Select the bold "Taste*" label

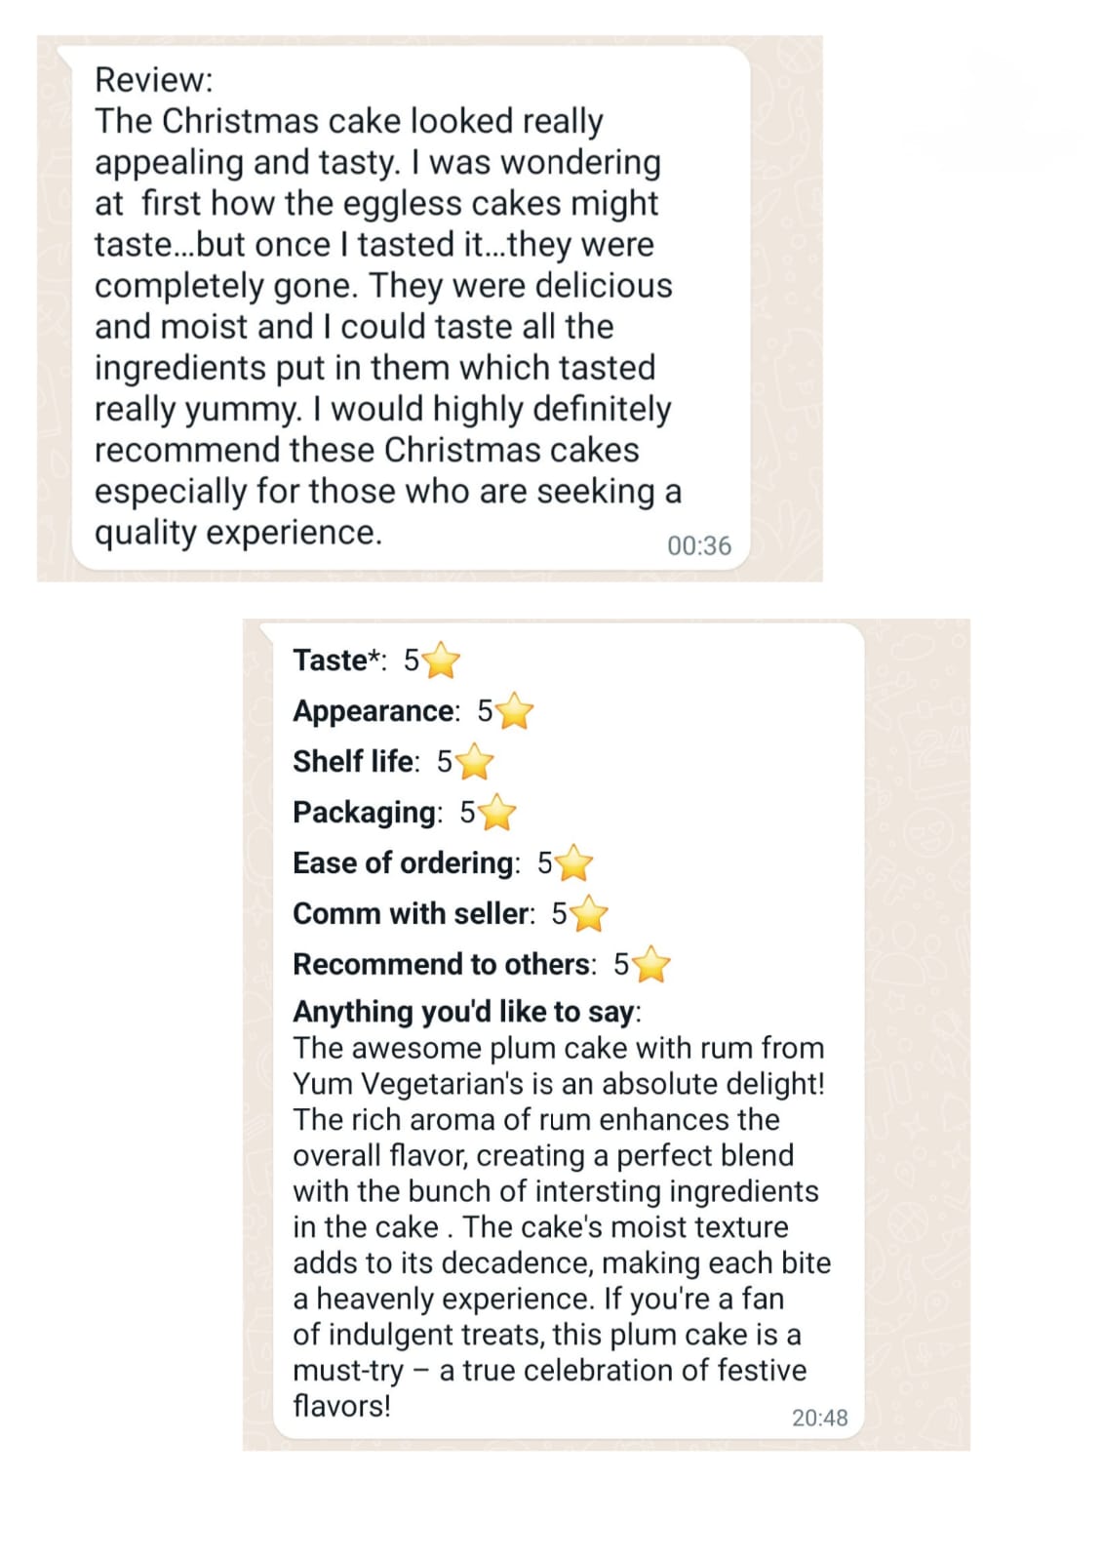coord(336,660)
